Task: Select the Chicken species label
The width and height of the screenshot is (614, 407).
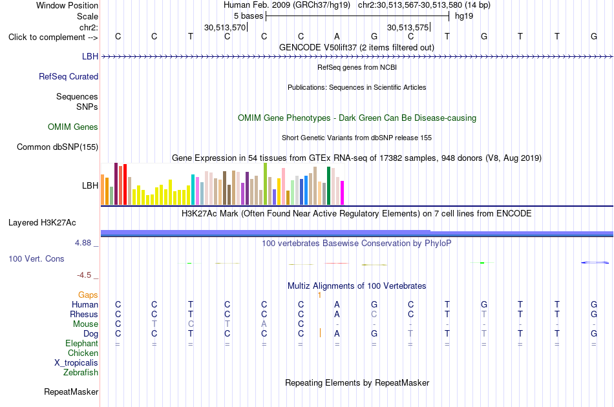Action: pos(83,353)
